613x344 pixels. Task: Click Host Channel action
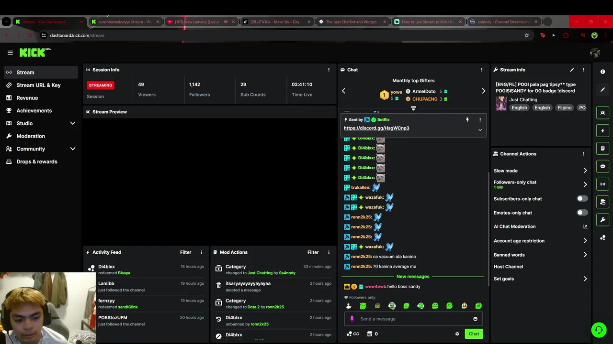pos(508,267)
